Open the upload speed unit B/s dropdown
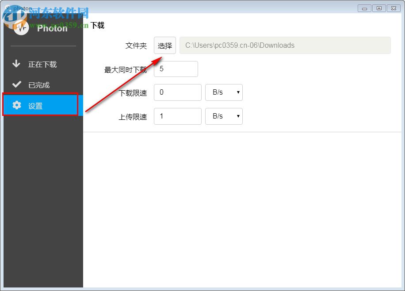 coord(224,116)
